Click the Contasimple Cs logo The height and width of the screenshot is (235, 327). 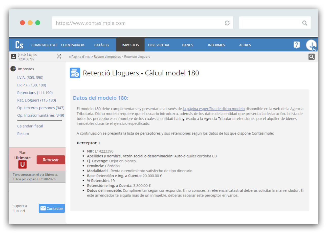[x=19, y=45]
